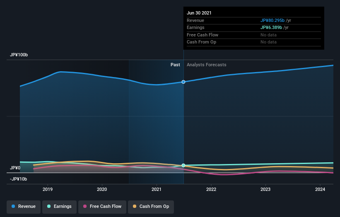Viewport: 340px width, 217px height.
Task: Click the Past label on chart
Action: click(175, 65)
